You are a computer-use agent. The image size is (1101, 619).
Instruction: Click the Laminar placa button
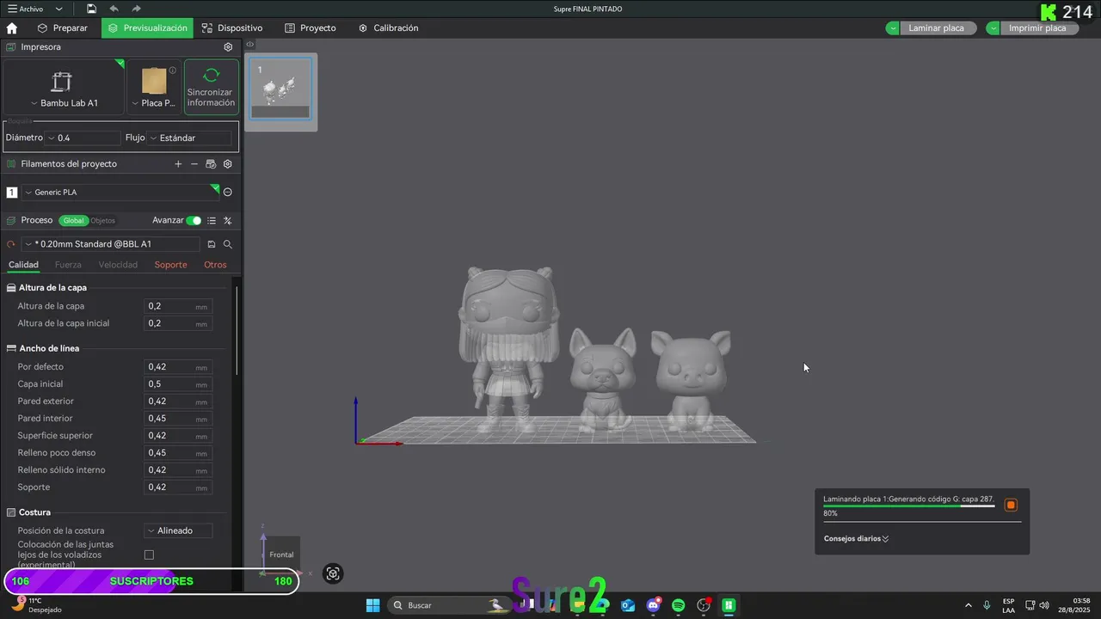tap(938, 28)
